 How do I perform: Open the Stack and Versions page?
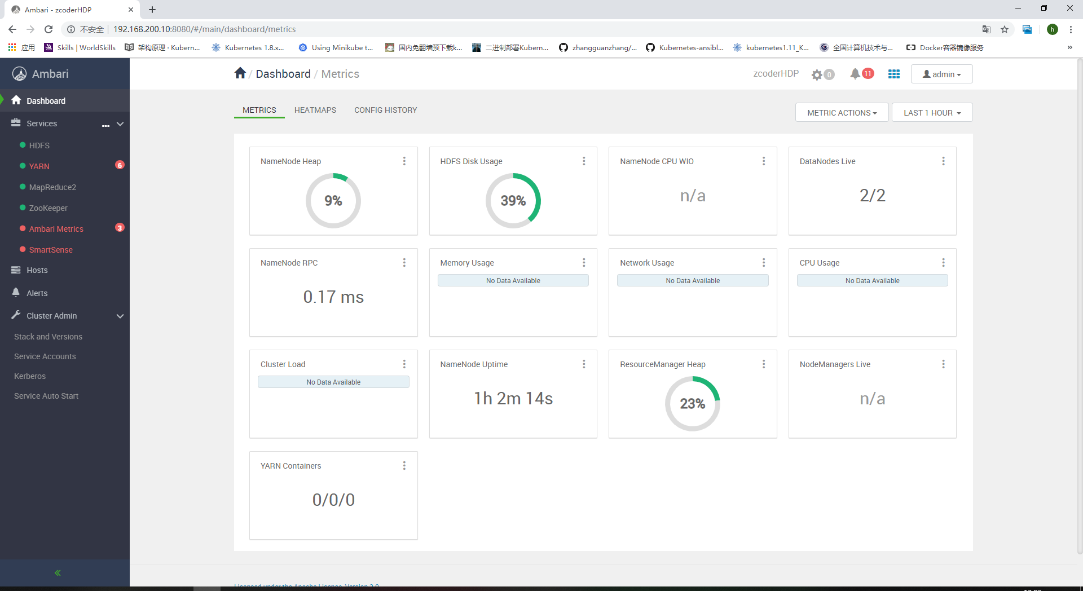click(x=48, y=336)
